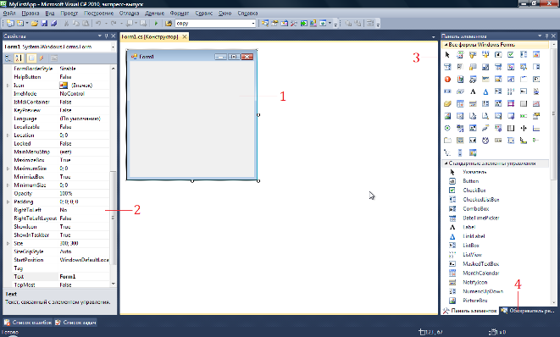Select PictureBox in the toolbox list
Viewport: 560px width, 337px height.
[475, 301]
